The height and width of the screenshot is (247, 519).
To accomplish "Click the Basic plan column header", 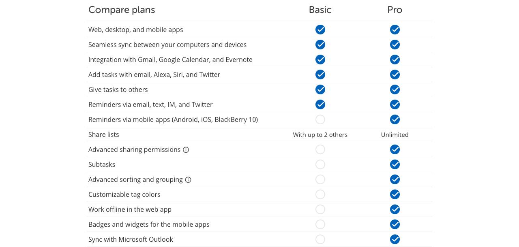I will [320, 10].
